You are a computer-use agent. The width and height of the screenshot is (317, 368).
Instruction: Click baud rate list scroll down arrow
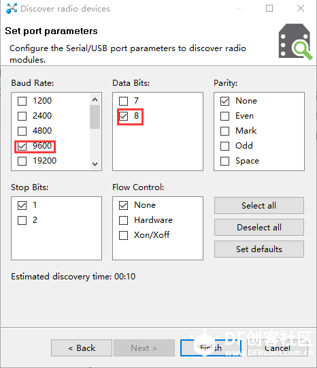coord(95,164)
